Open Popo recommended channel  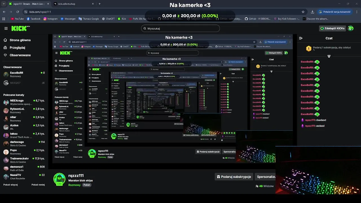[x=24, y=152]
